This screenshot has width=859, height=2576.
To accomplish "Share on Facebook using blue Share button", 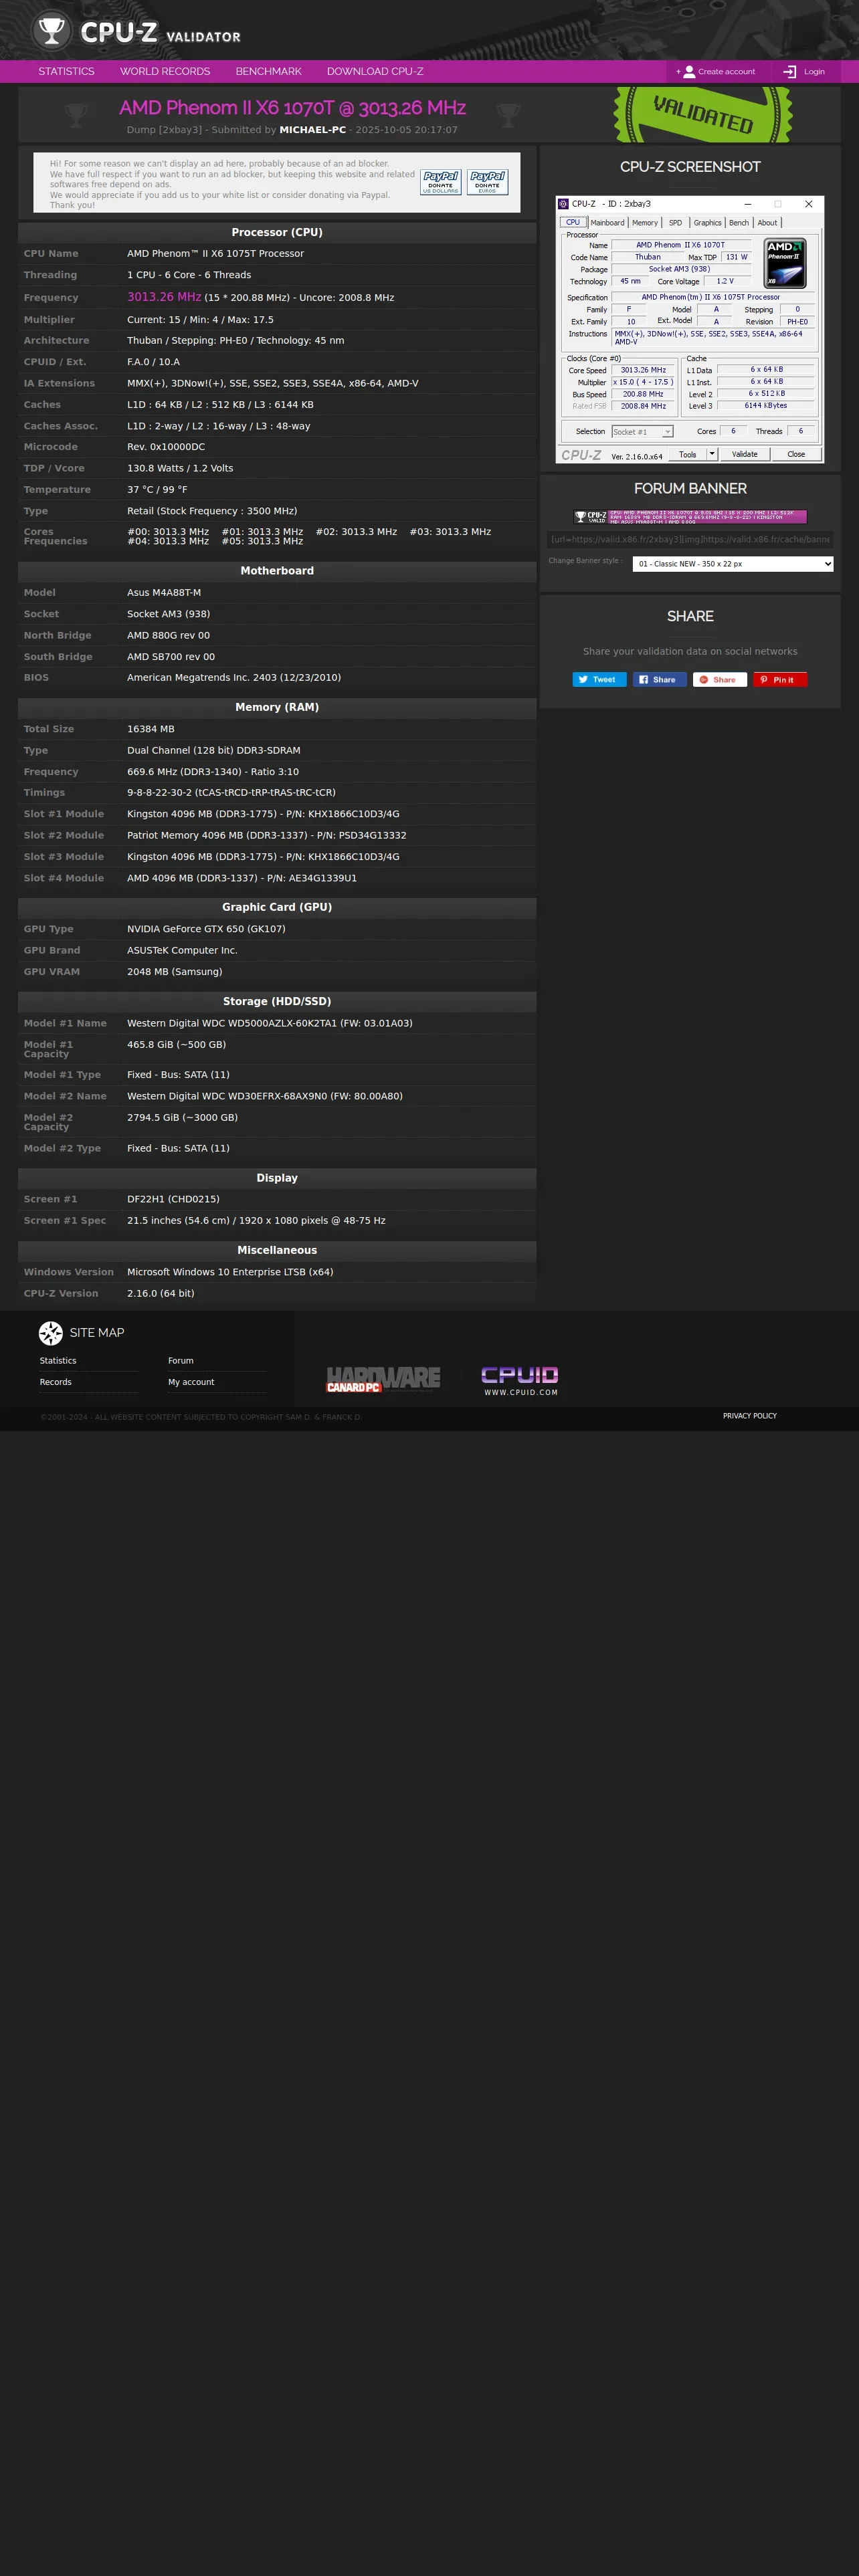I will 660,680.
